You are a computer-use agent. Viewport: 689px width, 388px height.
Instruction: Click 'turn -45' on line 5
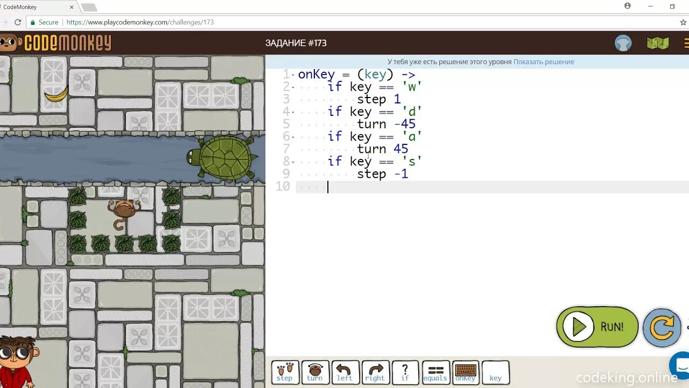coord(386,124)
